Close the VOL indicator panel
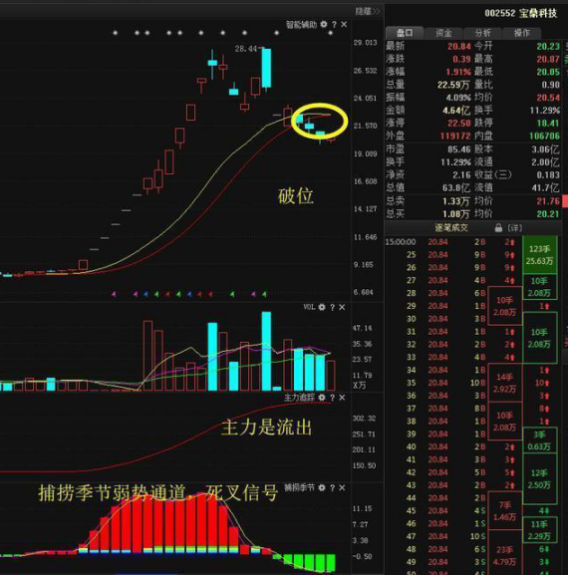Screen dimensions: 569x576 (x=342, y=307)
